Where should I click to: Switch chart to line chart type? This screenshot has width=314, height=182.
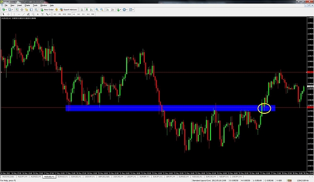point(91,10)
